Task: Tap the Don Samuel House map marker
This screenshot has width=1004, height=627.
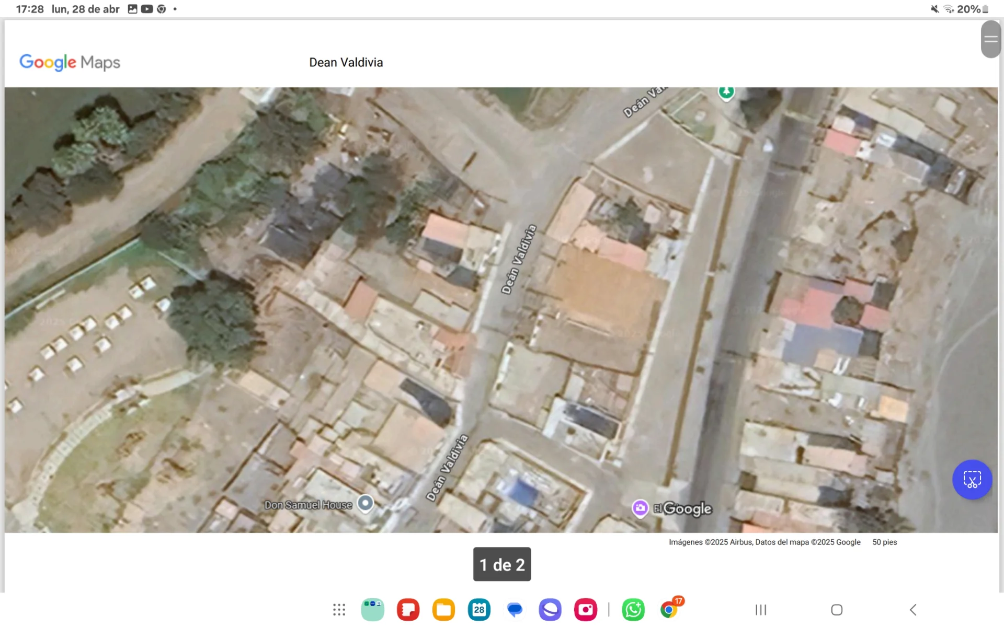Action: [366, 503]
